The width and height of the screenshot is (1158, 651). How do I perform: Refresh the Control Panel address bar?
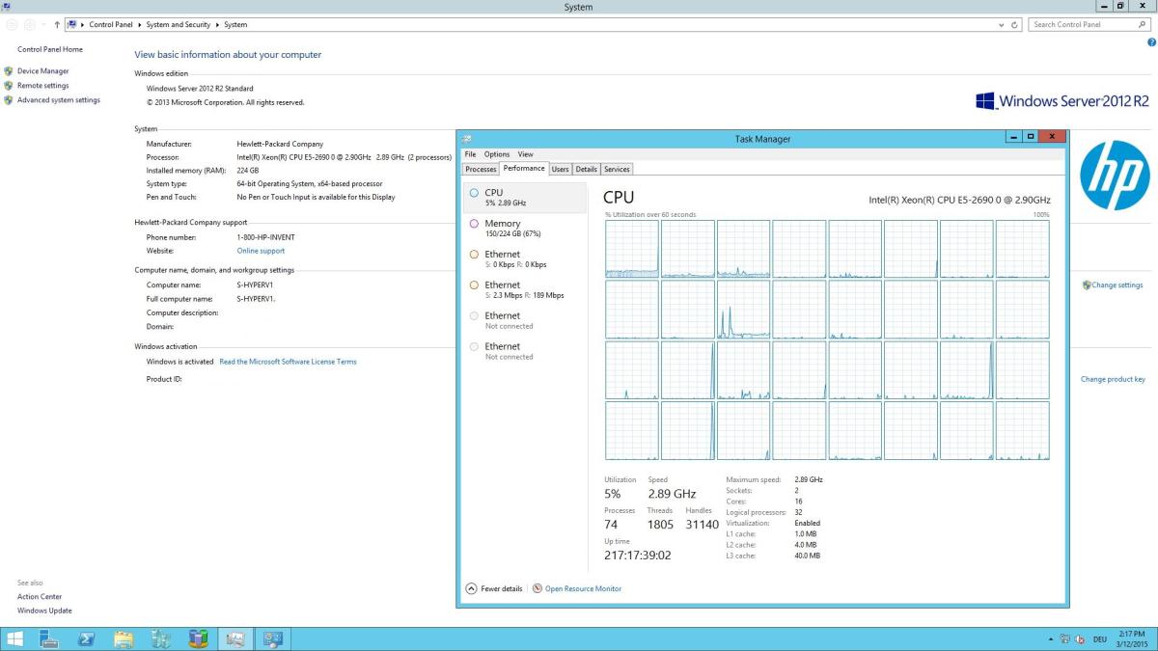[x=1016, y=24]
